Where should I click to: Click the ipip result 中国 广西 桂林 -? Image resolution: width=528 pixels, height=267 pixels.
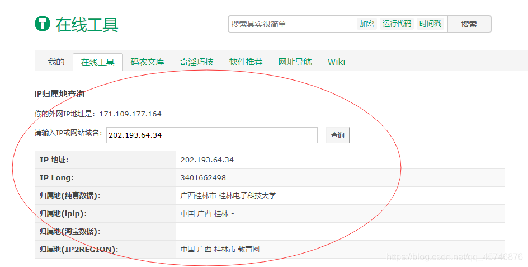click(207, 213)
